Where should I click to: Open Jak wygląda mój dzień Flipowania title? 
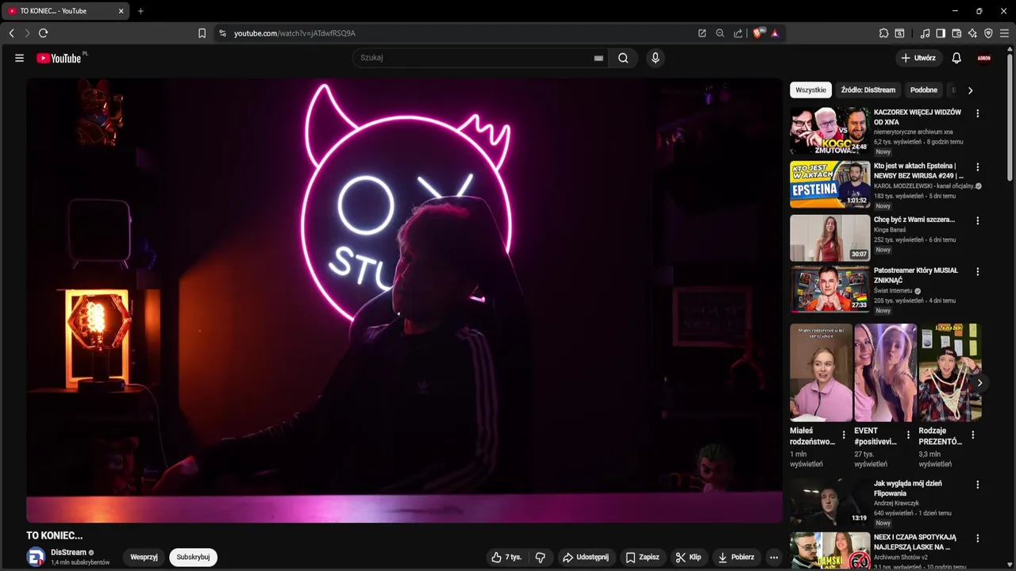[x=907, y=488]
